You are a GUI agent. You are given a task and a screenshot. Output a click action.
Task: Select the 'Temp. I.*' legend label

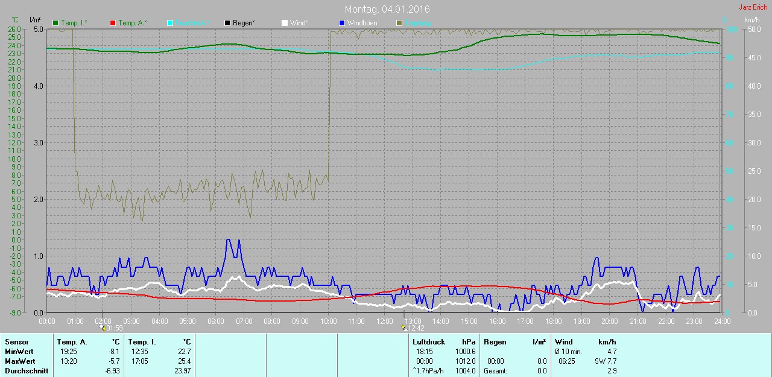tap(74, 23)
